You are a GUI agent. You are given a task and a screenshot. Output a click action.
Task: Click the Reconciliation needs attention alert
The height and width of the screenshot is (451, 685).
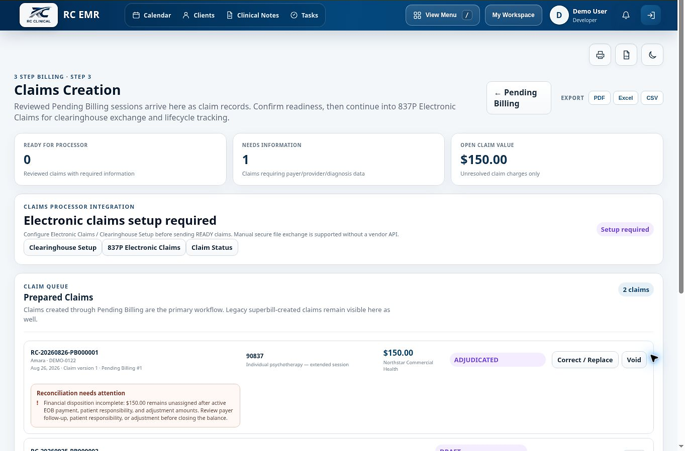tap(135, 405)
